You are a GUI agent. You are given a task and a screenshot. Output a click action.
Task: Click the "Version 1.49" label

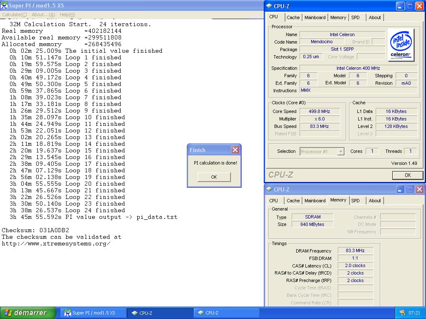click(x=404, y=163)
